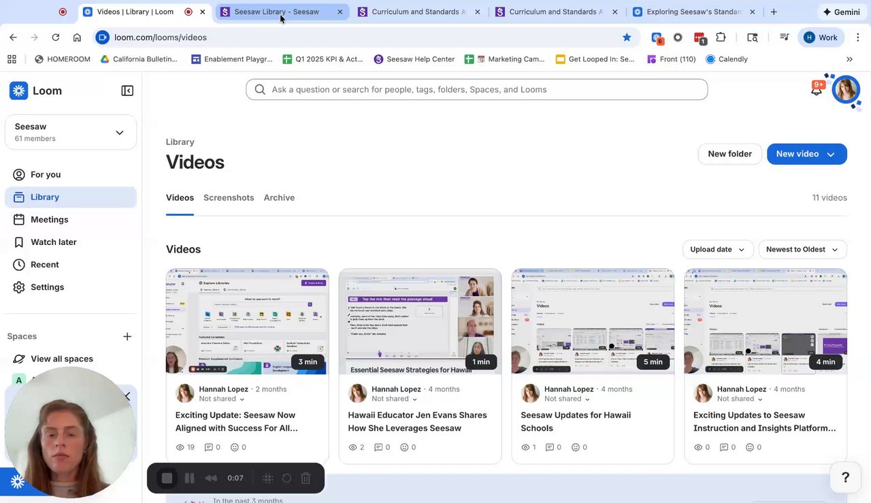This screenshot has width=871, height=503.
Task: Open Meetings in sidebar
Action: click(x=71, y=219)
